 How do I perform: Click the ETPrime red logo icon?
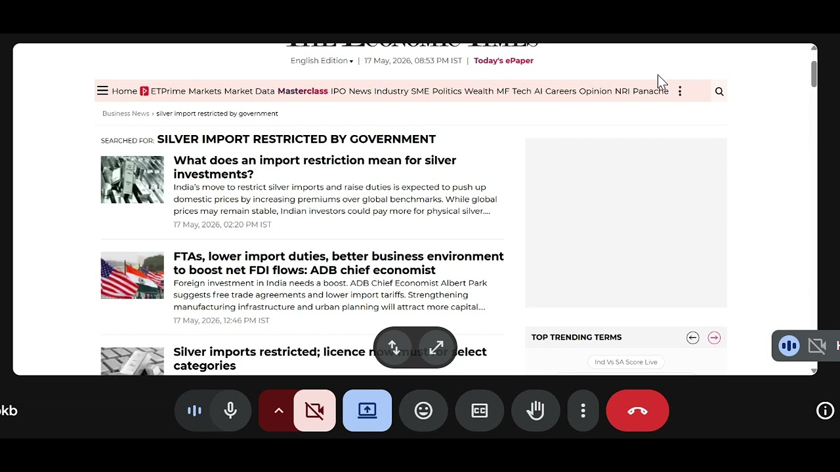[144, 91]
